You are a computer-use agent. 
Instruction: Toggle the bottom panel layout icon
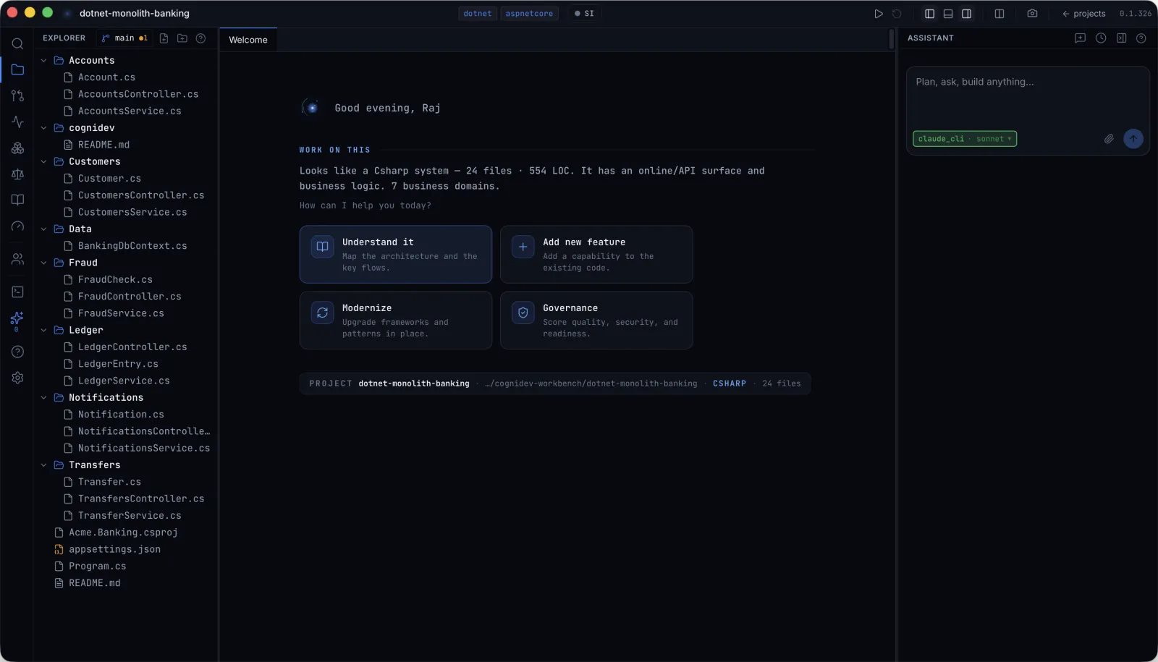pos(948,14)
